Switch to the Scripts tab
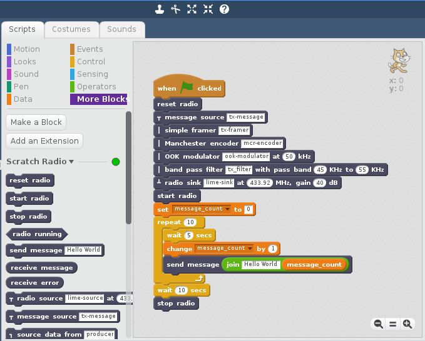 pos(23,29)
